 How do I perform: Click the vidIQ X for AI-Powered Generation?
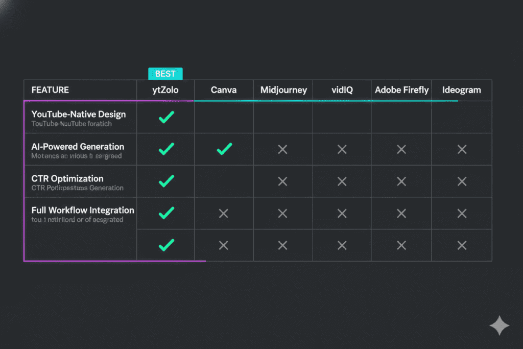[x=342, y=150]
